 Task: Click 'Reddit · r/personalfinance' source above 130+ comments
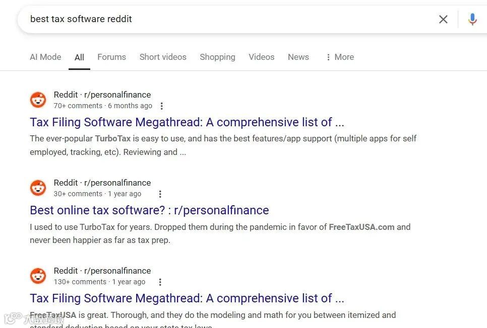point(102,271)
